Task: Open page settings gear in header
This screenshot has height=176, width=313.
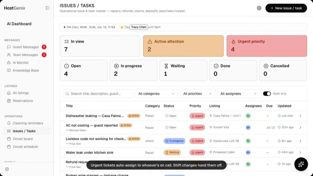Action: click(x=259, y=8)
